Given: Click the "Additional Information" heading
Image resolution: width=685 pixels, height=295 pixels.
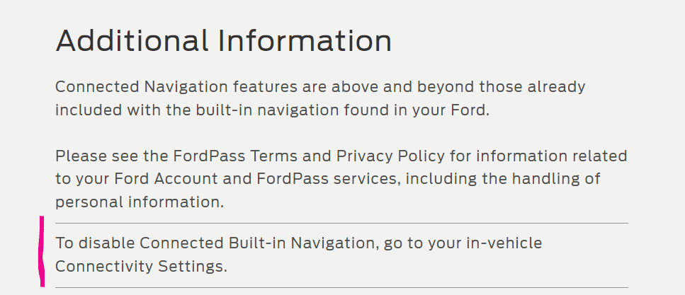Looking at the screenshot, I should [x=223, y=41].
